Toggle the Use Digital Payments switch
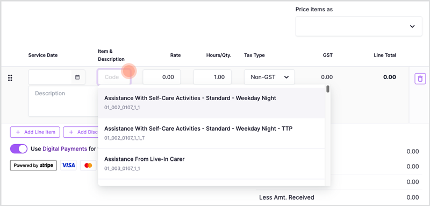The width and height of the screenshot is (430, 206). [x=19, y=149]
